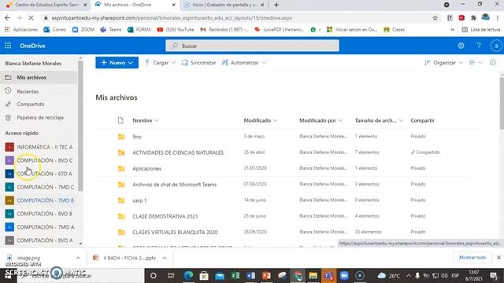
Task: Click the Buscar search box
Action: [x=252, y=46]
